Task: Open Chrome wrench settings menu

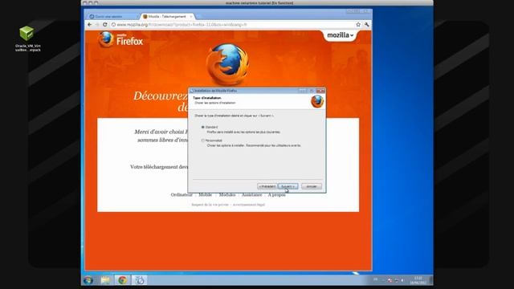Action: tap(367, 25)
